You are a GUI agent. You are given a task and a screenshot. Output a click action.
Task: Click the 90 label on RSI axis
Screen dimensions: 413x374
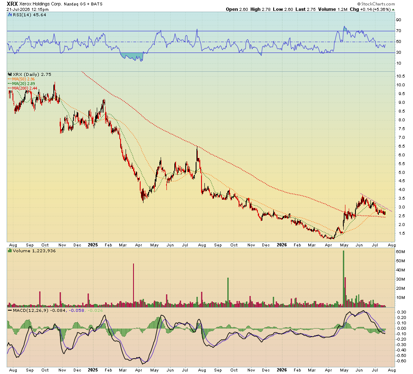click(x=398, y=20)
